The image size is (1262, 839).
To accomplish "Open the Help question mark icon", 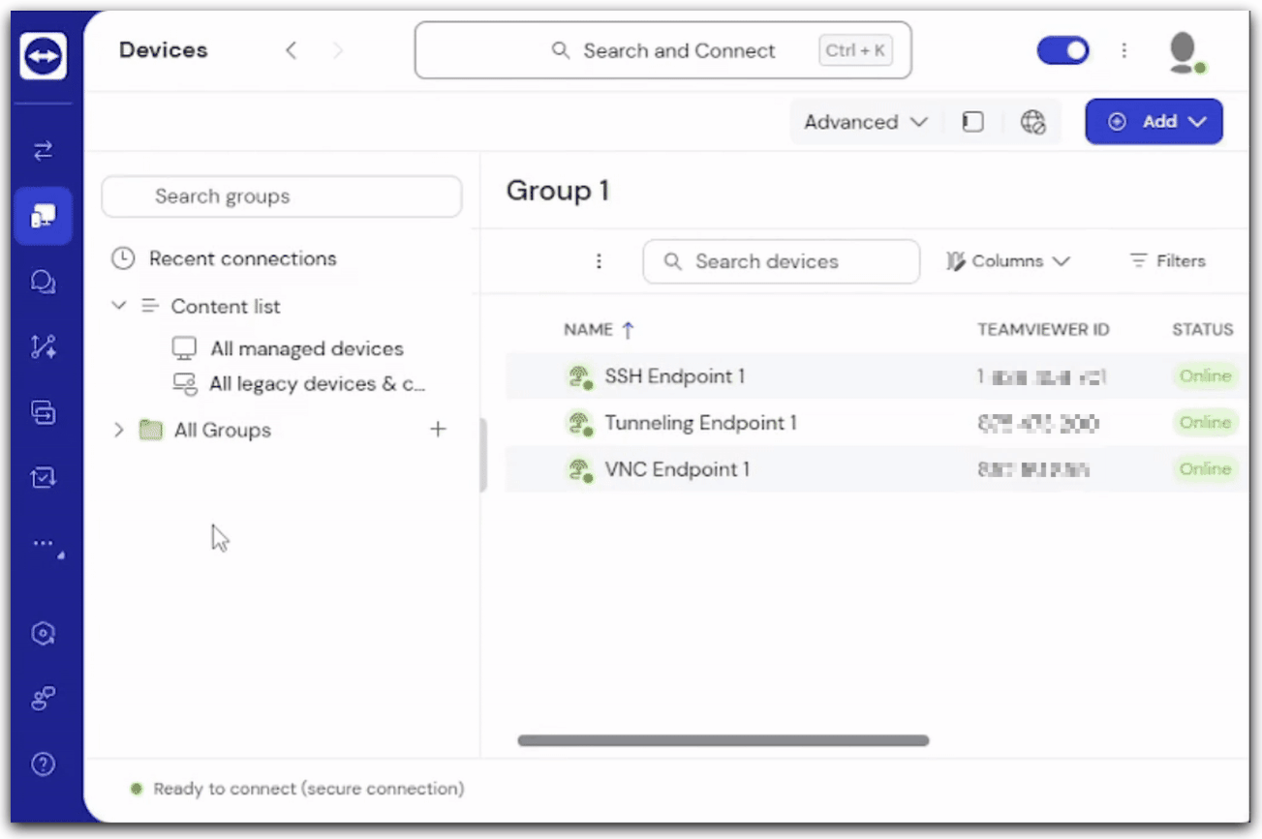I will pos(43,764).
